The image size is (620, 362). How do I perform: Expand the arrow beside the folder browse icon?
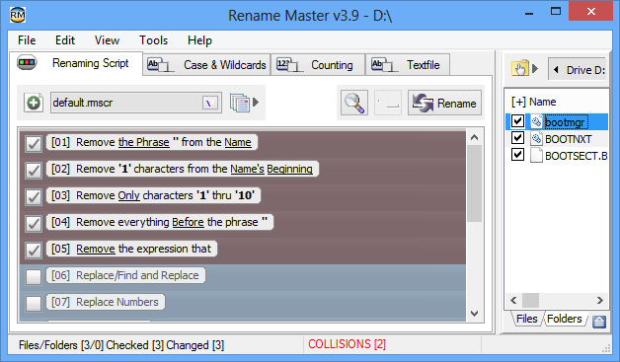535,69
